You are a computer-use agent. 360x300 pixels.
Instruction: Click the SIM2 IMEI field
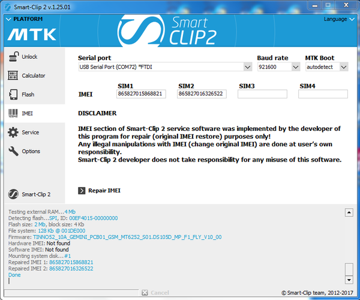point(202,94)
